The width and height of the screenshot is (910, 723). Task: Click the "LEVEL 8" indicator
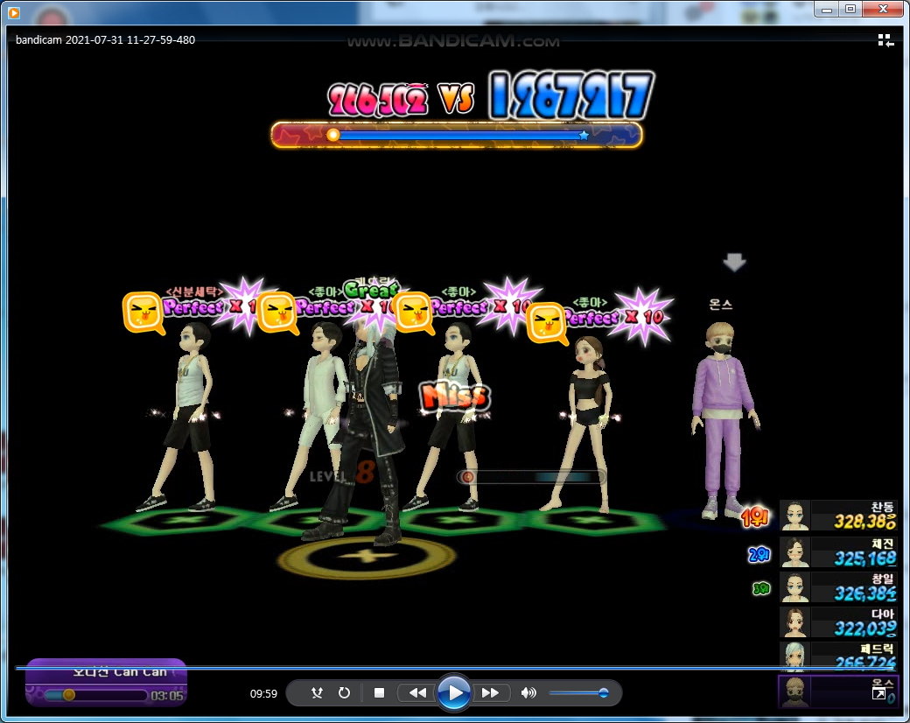tap(342, 474)
